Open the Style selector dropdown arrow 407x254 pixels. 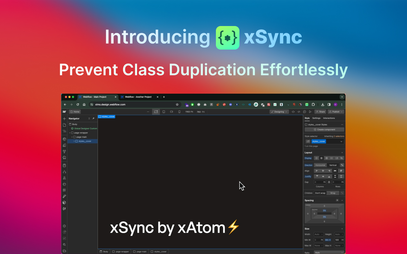click(341, 141)
